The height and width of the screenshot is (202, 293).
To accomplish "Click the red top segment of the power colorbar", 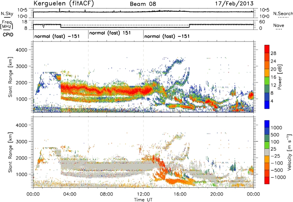I will pos(267,49).
